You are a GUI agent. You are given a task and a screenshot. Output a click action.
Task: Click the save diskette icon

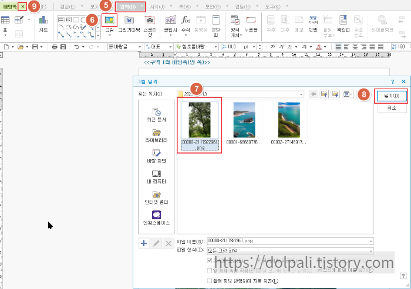pyautogui.click(x=35, y=47)
